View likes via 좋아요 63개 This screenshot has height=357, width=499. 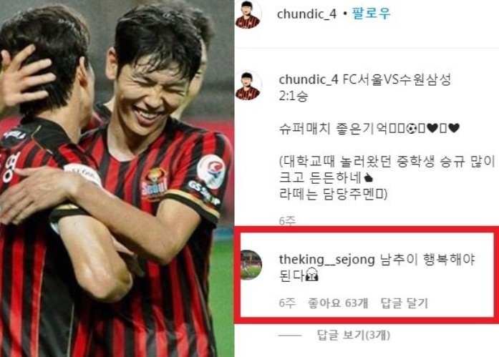(x=338, y=303)
